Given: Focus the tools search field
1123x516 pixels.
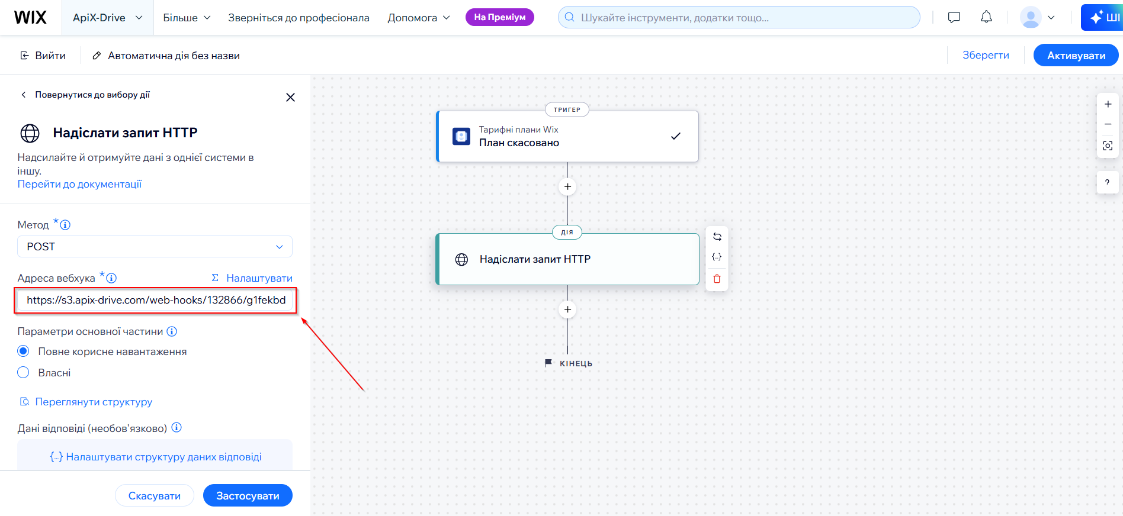Looking at the screenshot, I should coord(739,17).
